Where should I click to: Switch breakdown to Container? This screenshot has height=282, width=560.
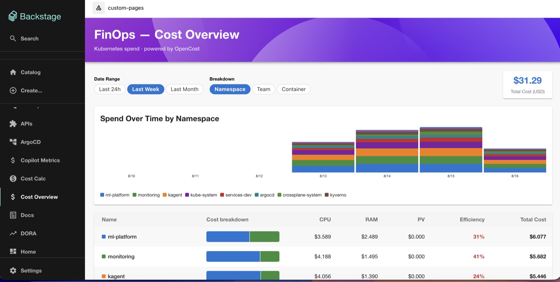tap(294, 89)
